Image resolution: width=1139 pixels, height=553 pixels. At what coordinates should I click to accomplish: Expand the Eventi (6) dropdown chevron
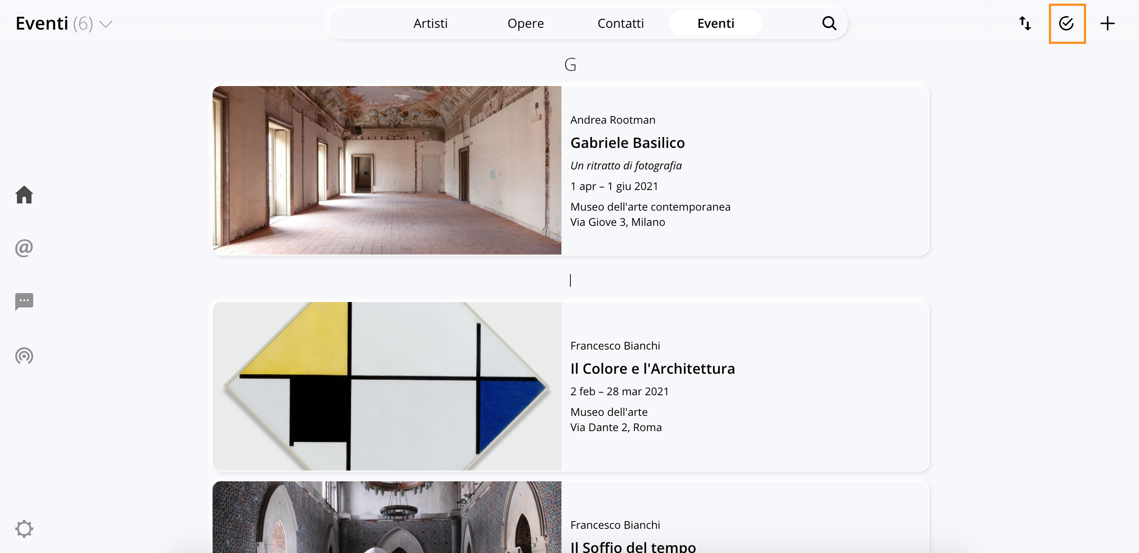(x=106, y=24)
